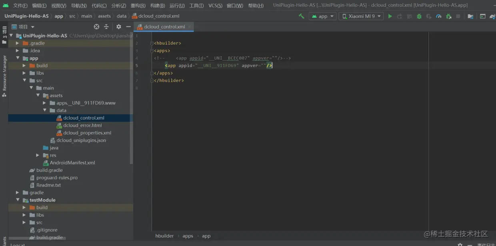Expand the .gradle folder arrow
Viewport: 496px width, 246px height.
pyautogui.click(x=17, y=43)
